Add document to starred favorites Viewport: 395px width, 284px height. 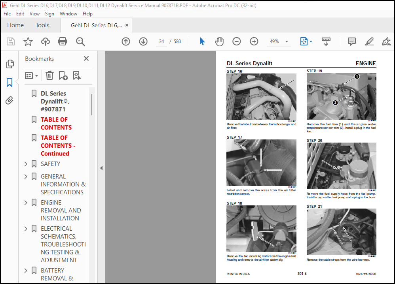click(x=28, y=41)
